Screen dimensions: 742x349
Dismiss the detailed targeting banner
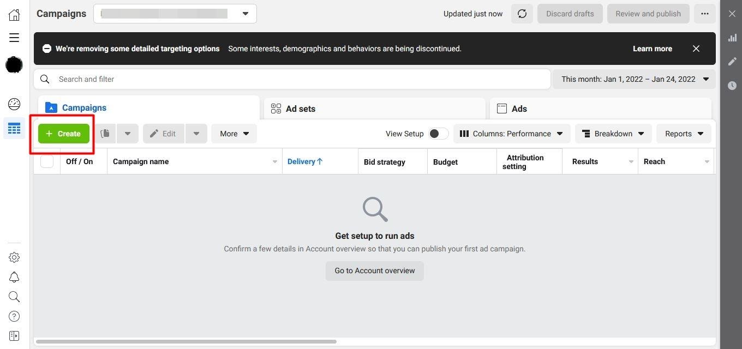[x=696, y=49]
